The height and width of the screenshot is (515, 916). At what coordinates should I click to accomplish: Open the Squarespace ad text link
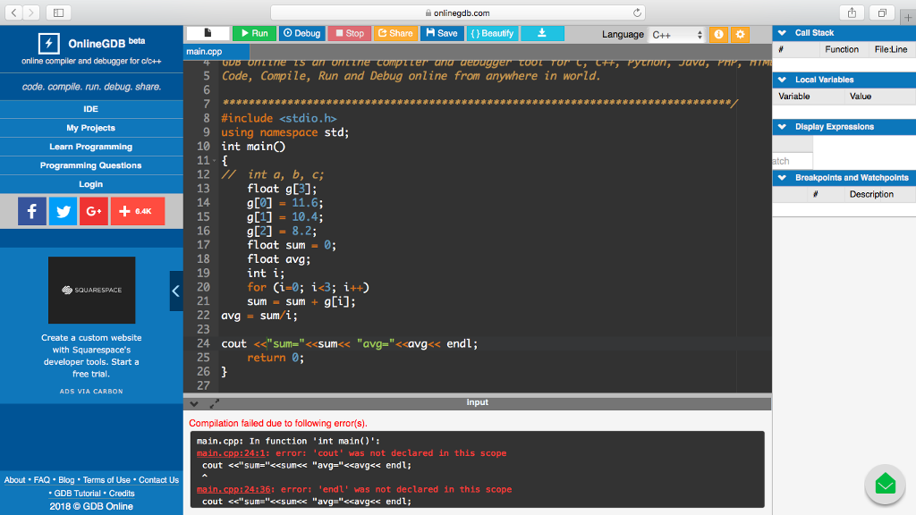(91, 356)
